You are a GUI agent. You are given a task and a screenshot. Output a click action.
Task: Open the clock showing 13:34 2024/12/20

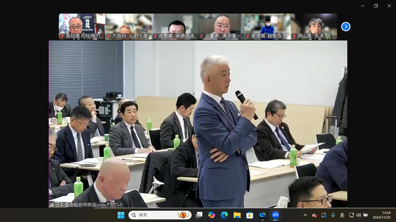coord(382,215)
